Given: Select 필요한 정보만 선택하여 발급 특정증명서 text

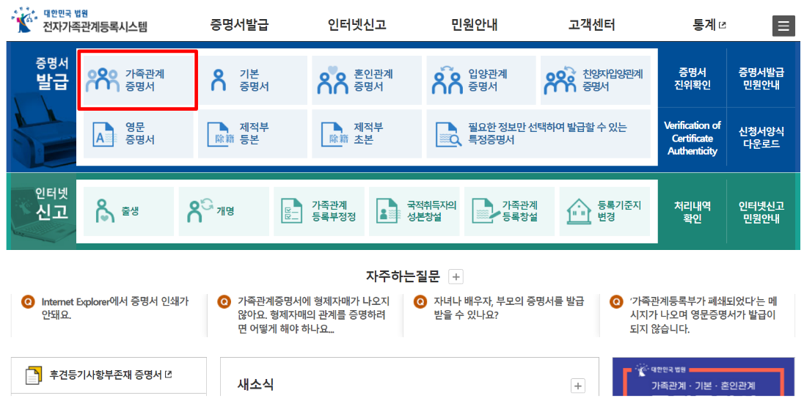Looking at the screenshot, I should (547, 133).
